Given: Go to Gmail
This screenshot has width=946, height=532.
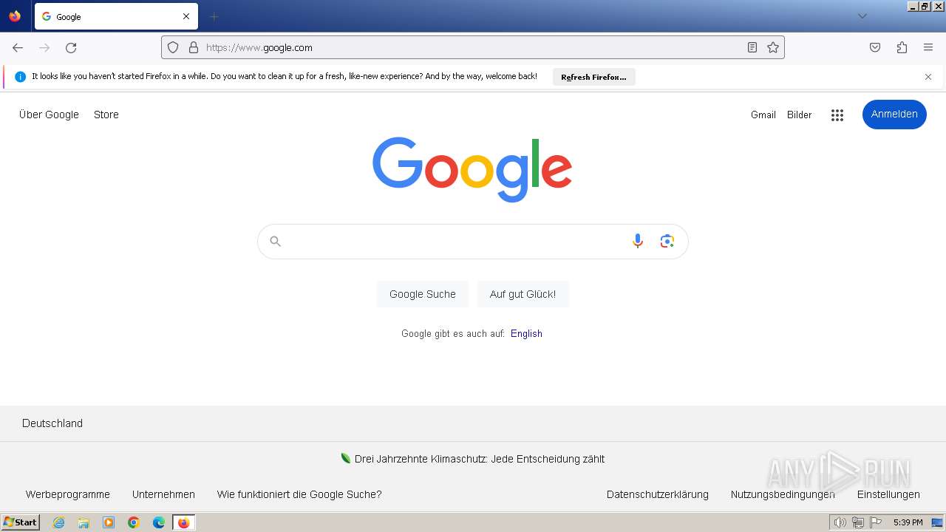Looking at the screenshot, I should tap(763, 115).
